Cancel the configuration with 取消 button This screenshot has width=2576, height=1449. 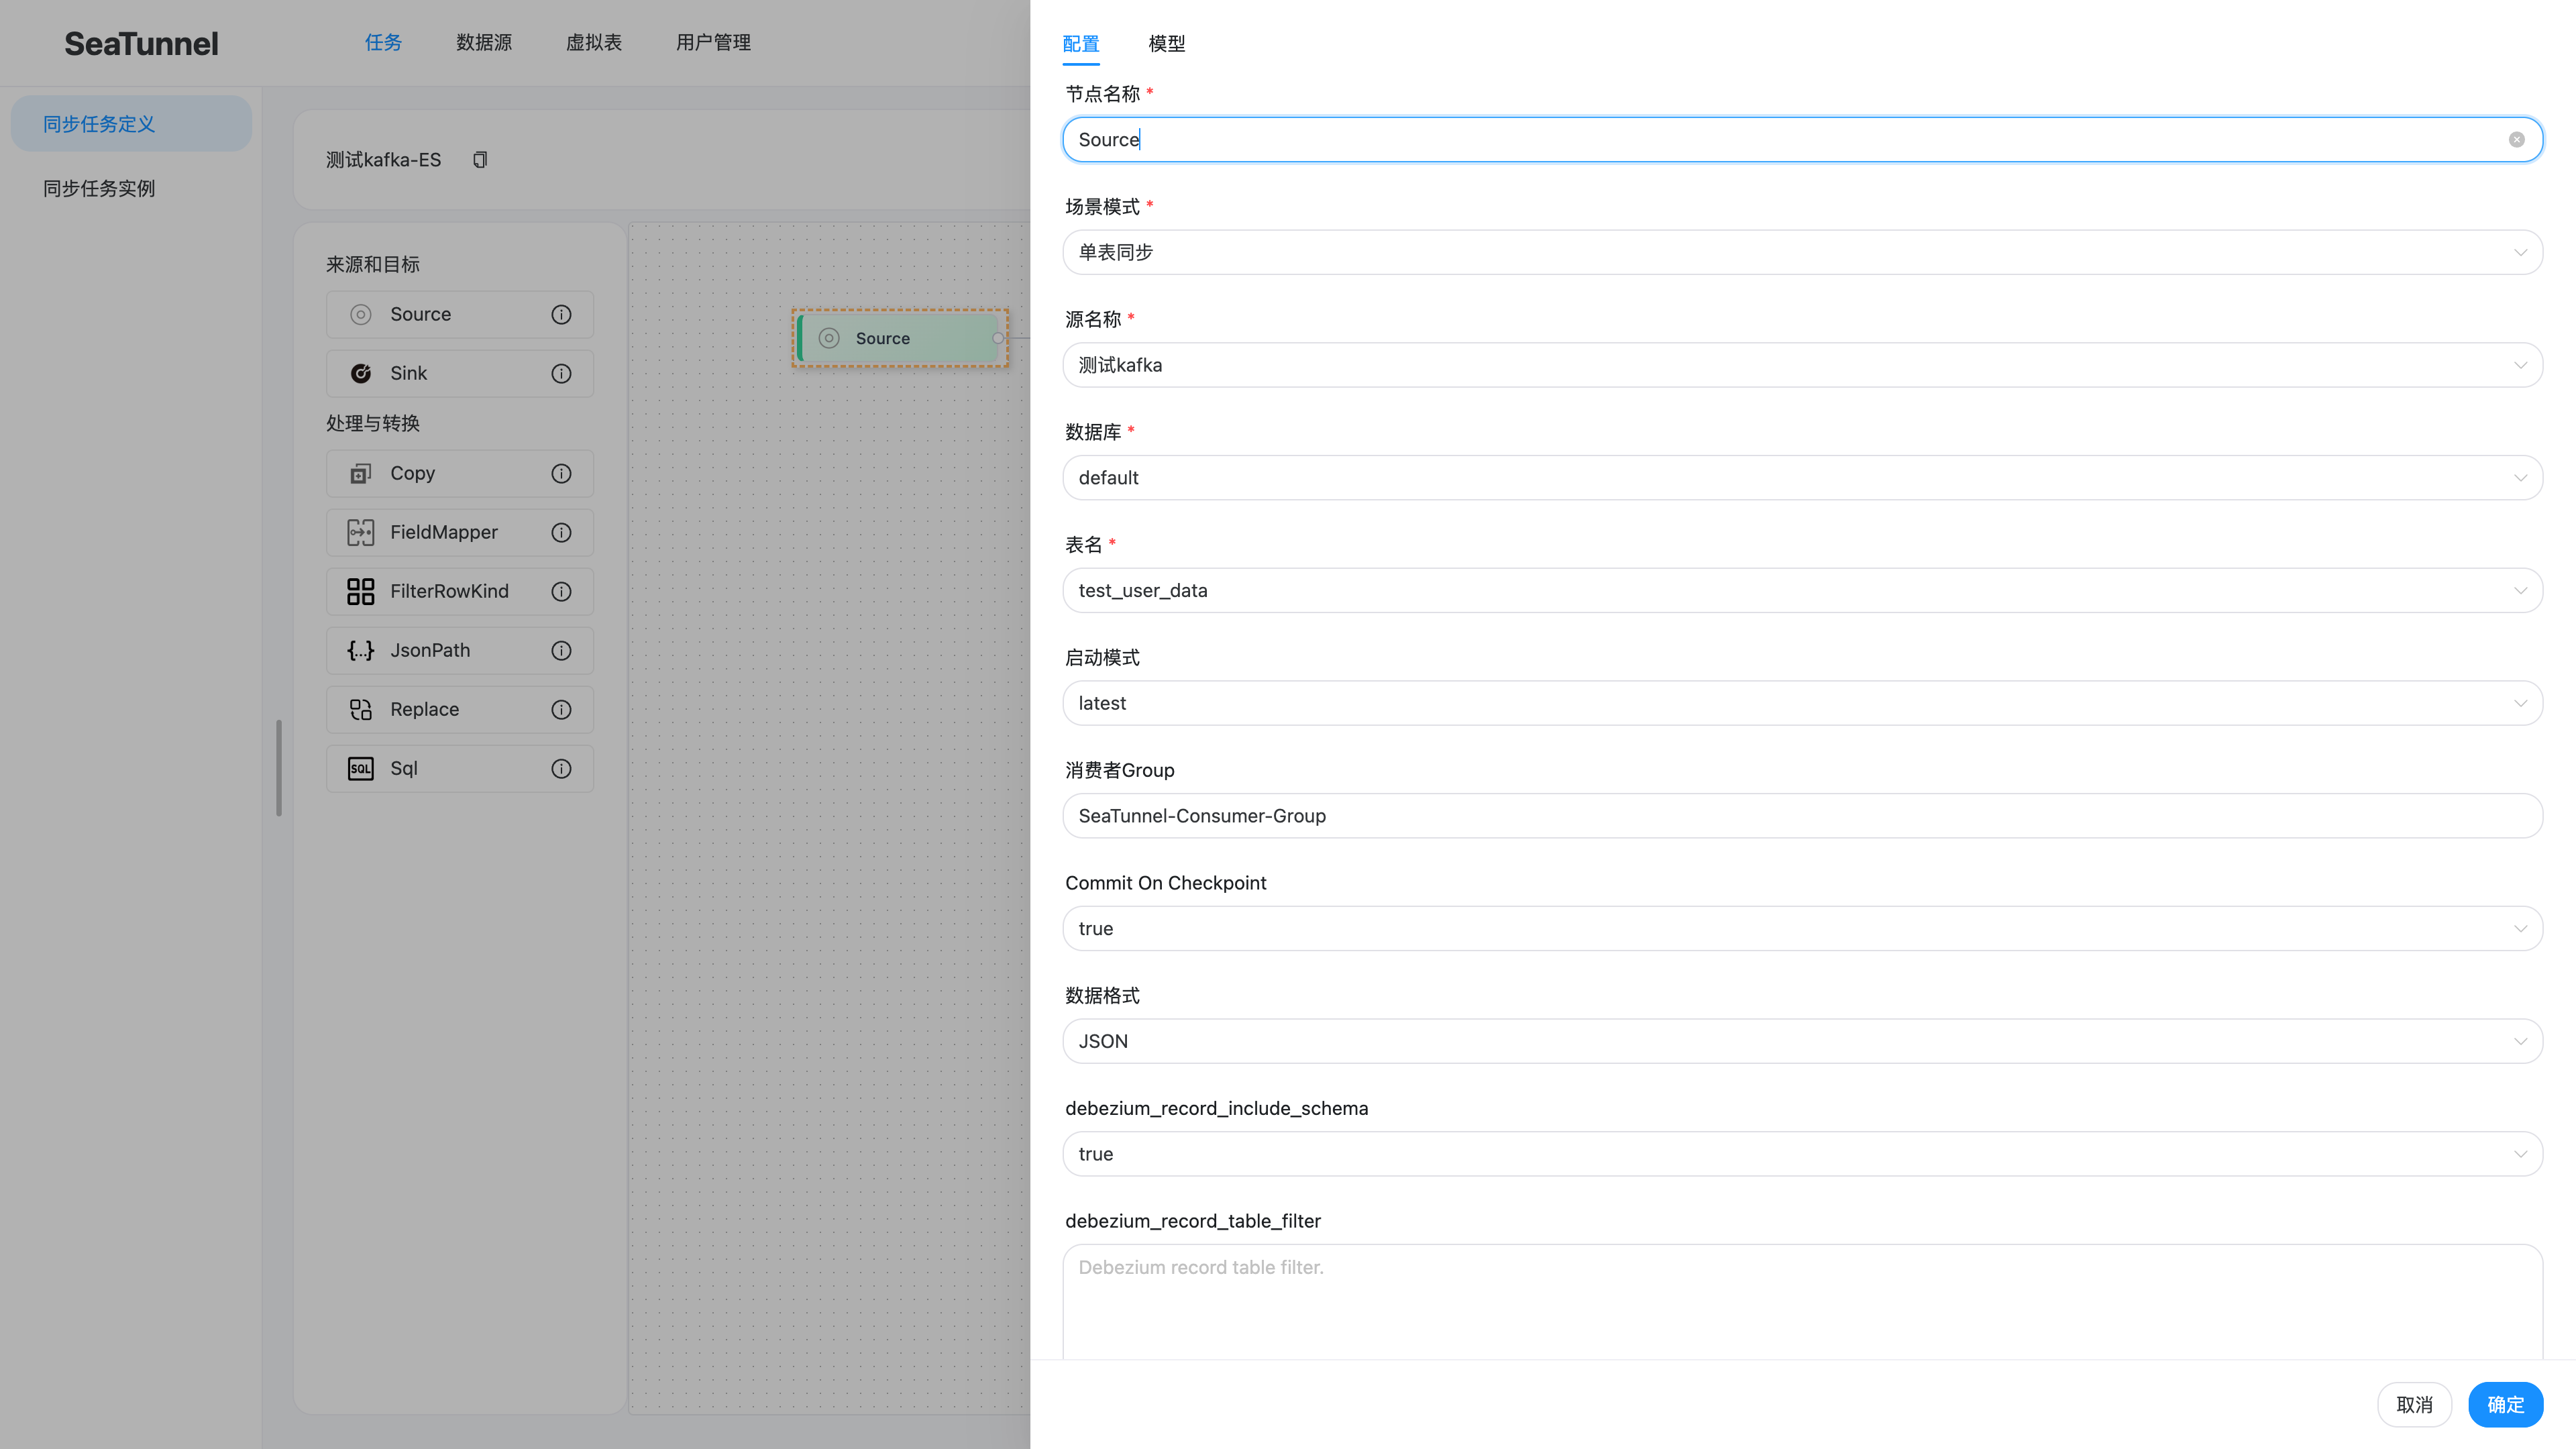2414,1404
